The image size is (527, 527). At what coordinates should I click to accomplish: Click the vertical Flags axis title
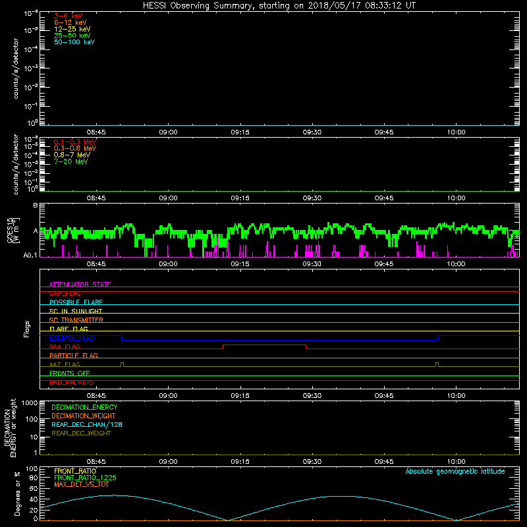click(x=27, y=329)
